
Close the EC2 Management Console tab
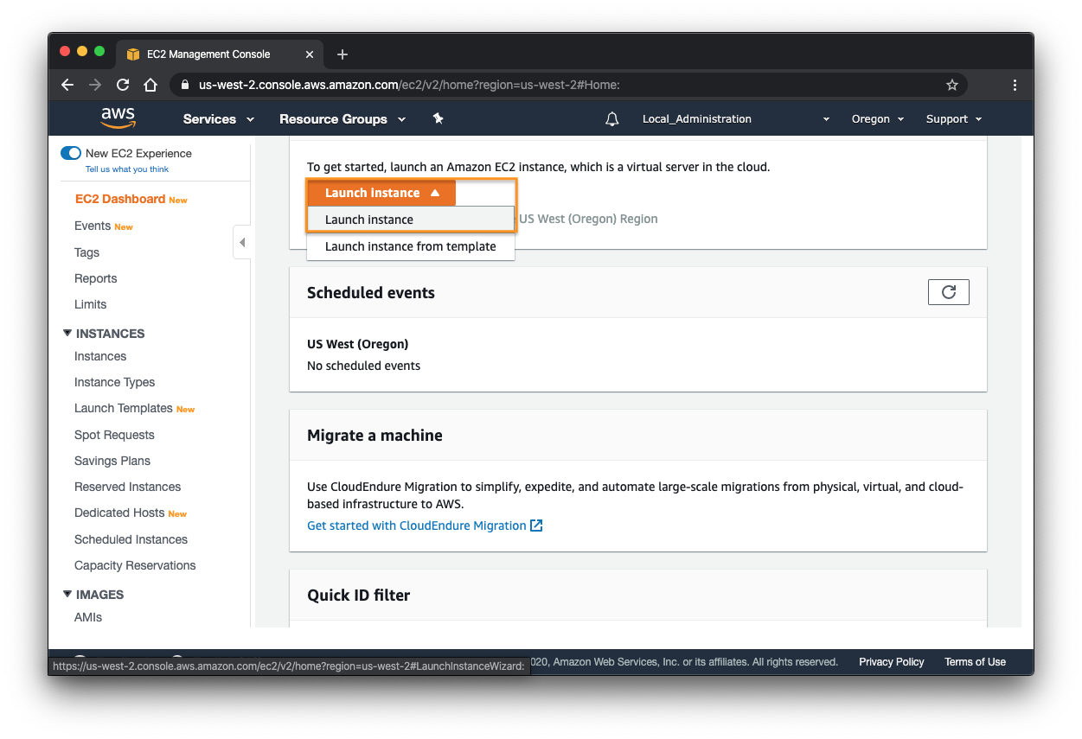tap(310, 54)
